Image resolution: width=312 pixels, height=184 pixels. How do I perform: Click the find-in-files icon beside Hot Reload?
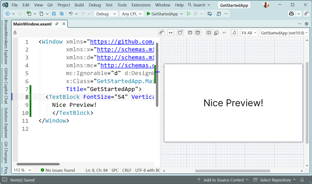pyautogui.click(x=209, y=14)
